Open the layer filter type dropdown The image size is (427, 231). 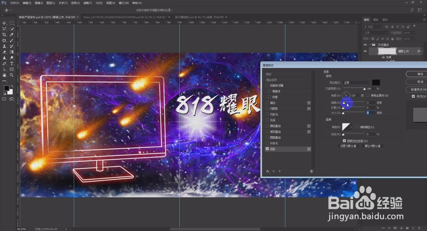pyautogui.click(x=372, y=27)
